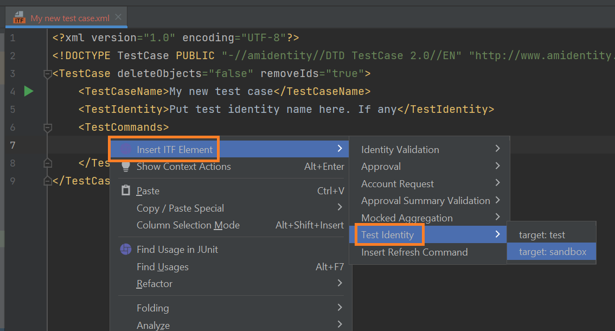Click the encoding="UTF-8" declaration text

tap(234, 37)
